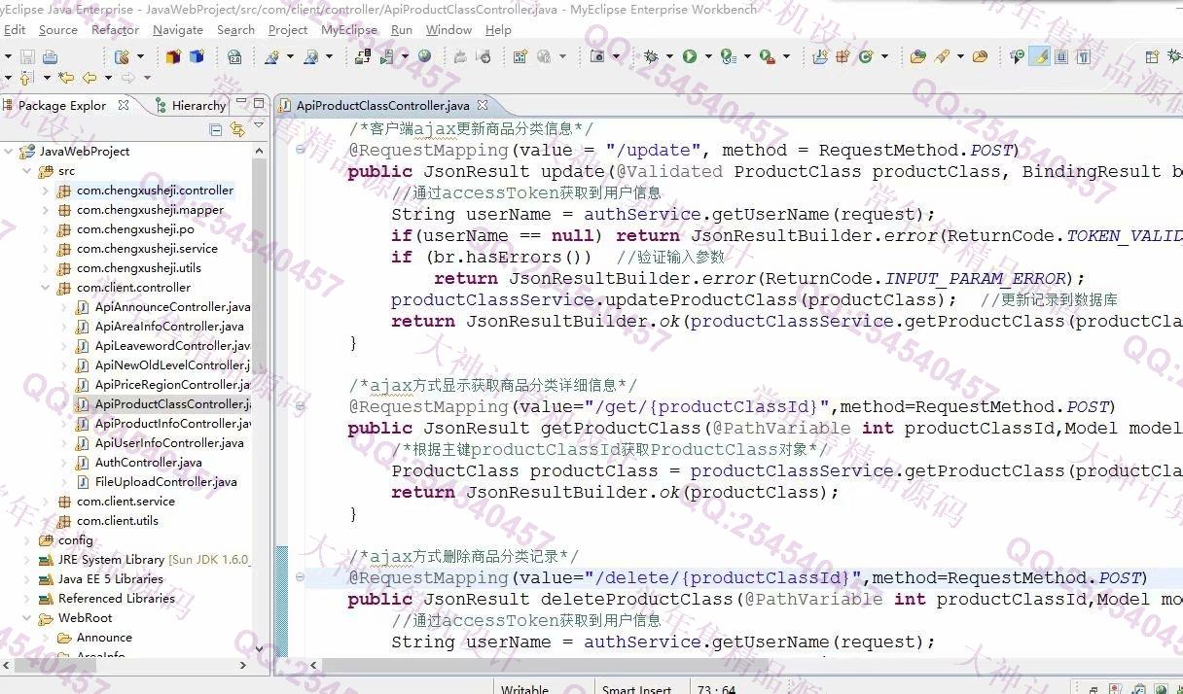
Task: Open the MyEclipse menu
Action: point(349,30)
